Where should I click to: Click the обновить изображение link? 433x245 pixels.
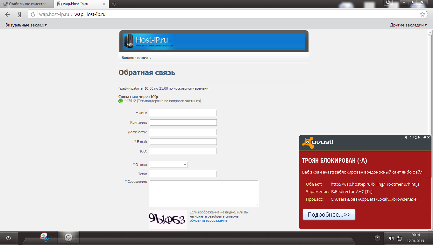tap(209, 220)
